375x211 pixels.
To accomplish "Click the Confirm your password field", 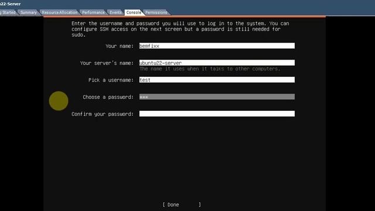I will click(217, 114).
